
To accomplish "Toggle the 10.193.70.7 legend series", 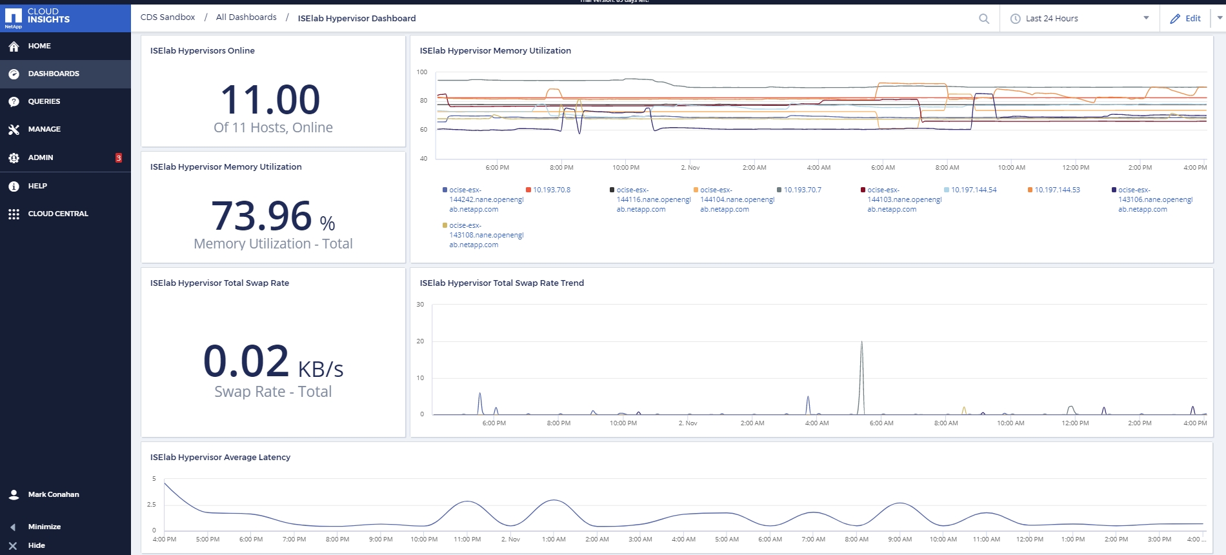I will click(802, 190).
